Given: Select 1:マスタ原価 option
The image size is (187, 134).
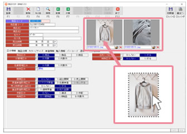Looking at the screenshot, I should (46, 83).
